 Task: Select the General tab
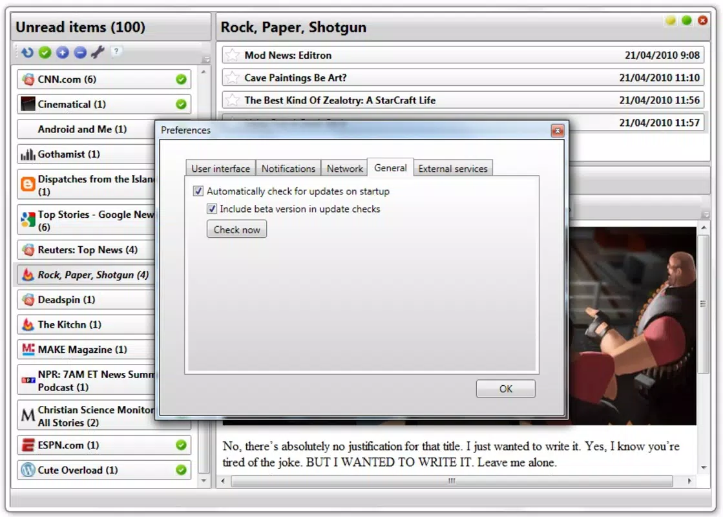pyautogui.click(x=390, y=168)
